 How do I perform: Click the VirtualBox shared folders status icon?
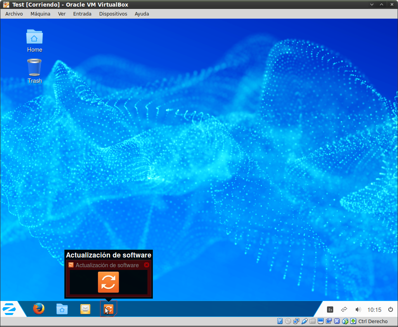click(x=313, y=321)
